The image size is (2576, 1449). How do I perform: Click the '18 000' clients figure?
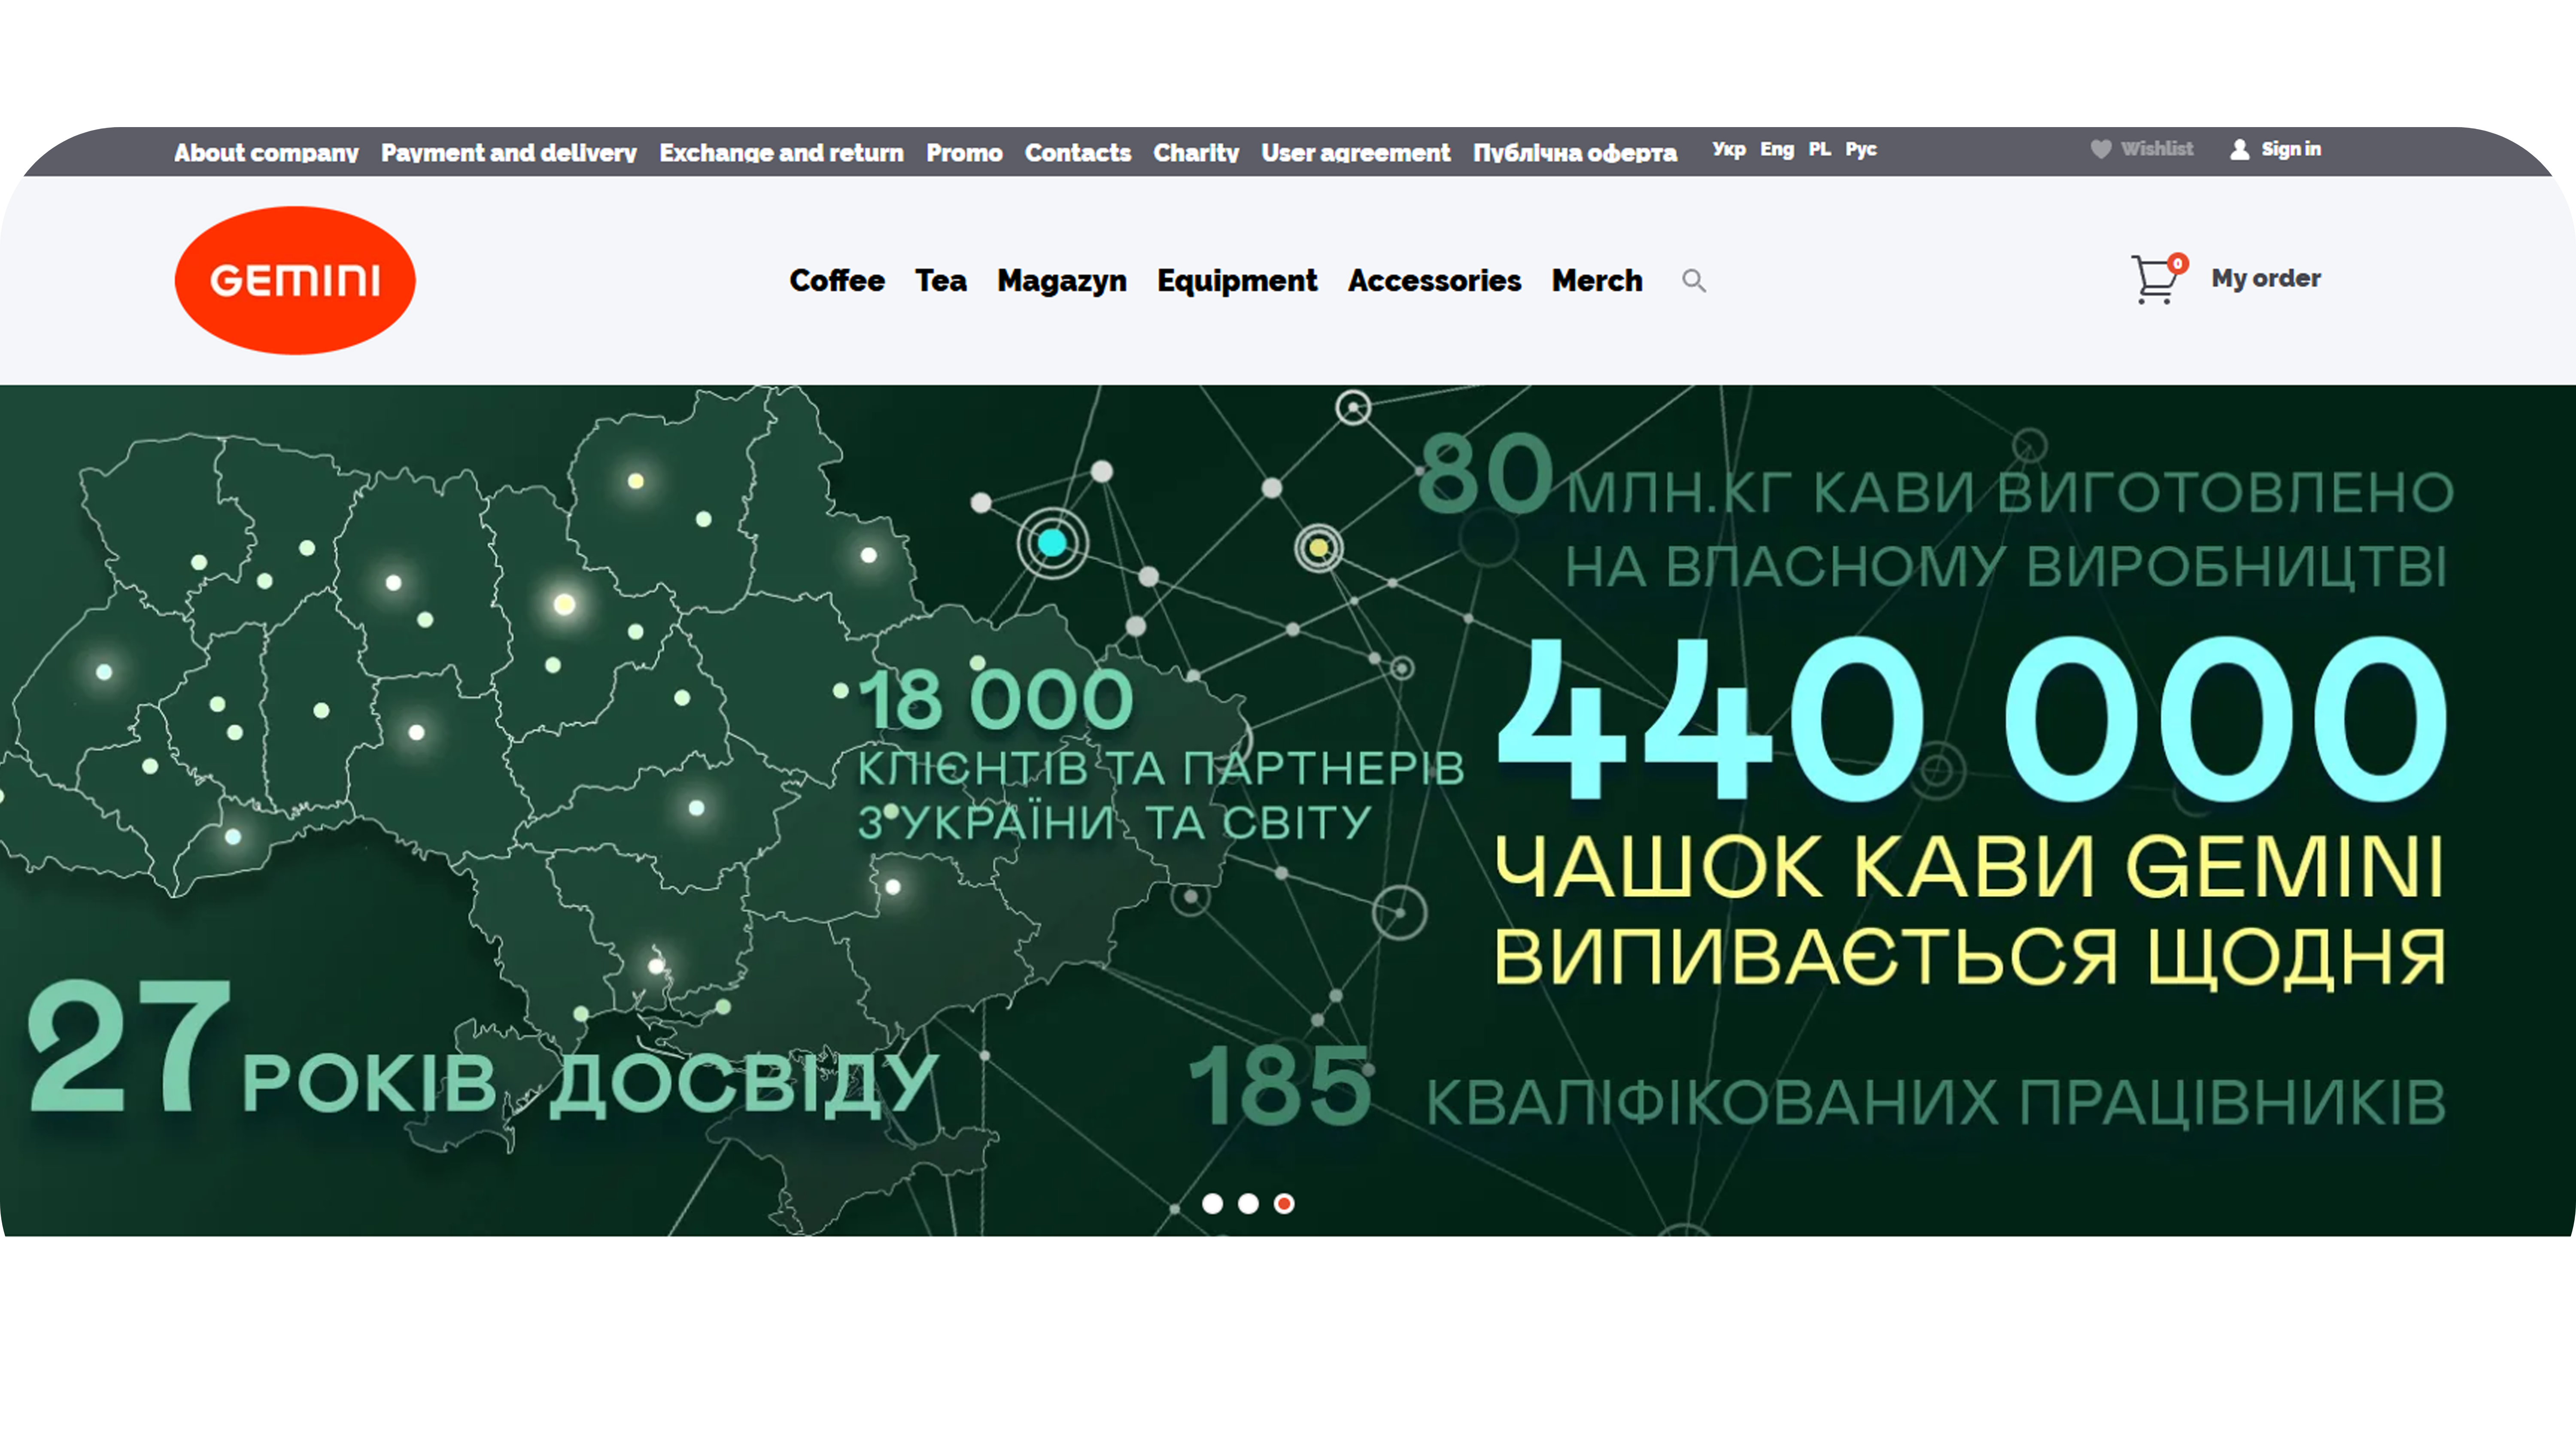(x=996, y=700)
